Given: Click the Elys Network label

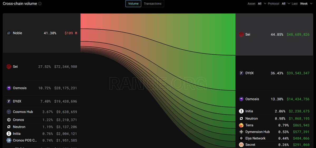Looking at the screenshot, I should click(255, 138).
